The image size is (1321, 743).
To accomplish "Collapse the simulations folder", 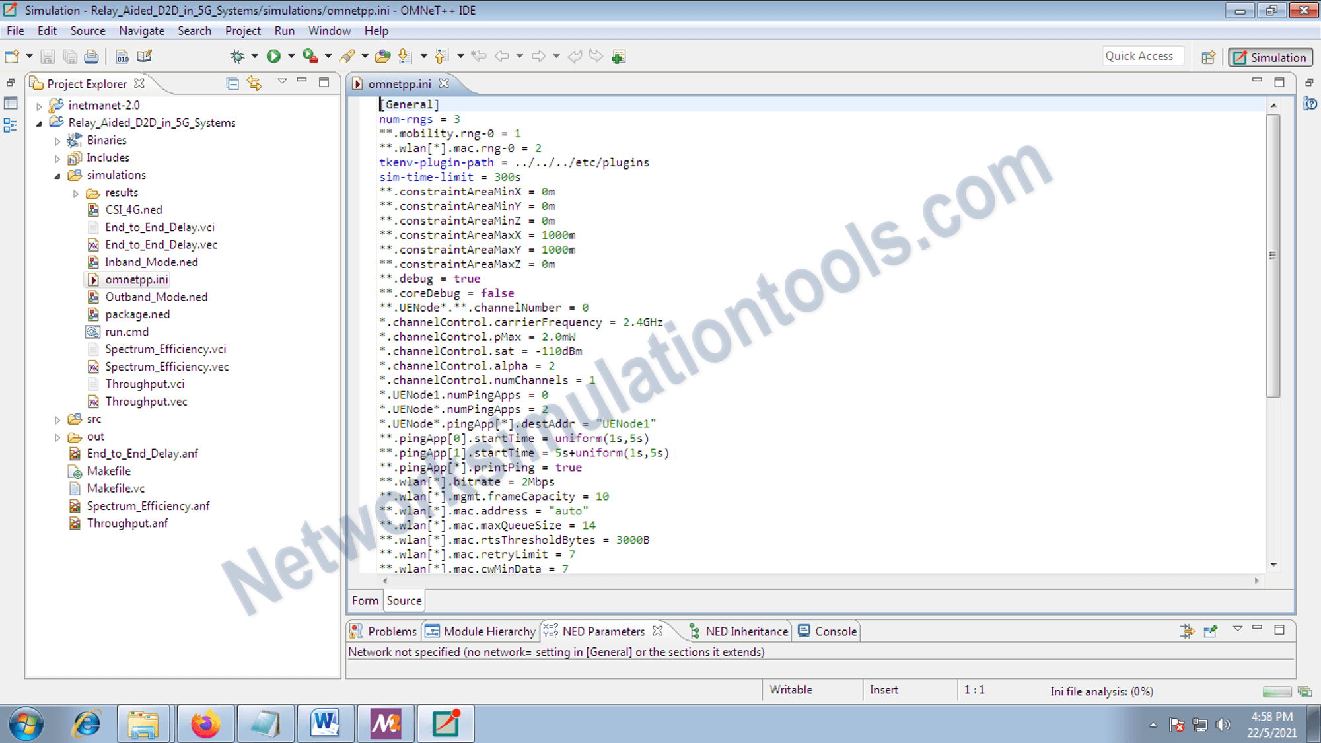I will 58,175.
